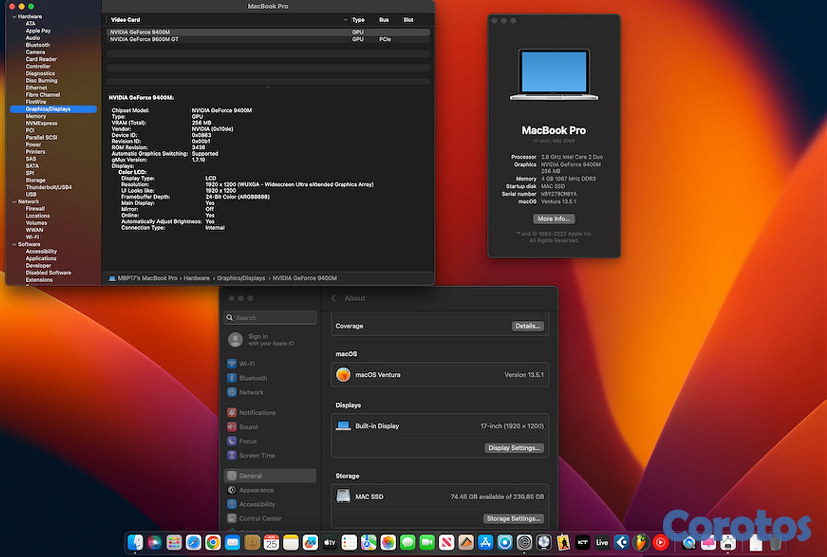Collapse the Hardware section disclosure triangle
The width and height of the screenshot is (827, 557).
pyautogui.click(x=14, y=17)
